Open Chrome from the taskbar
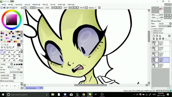The height and width of the screenshot is (97, 172). click(84, 95)
